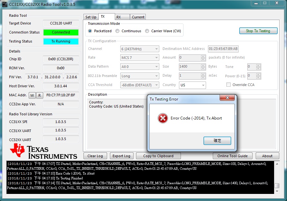
Task: Click the CC3120 UART target device value
Action: 61,23
